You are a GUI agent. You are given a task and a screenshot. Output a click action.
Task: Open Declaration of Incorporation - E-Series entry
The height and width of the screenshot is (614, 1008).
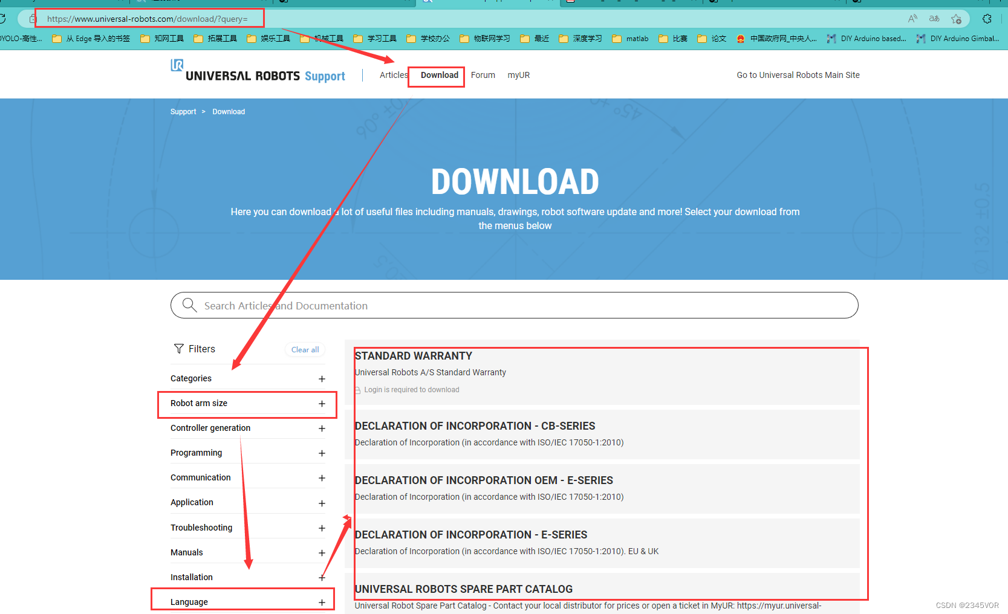point(602,543)
